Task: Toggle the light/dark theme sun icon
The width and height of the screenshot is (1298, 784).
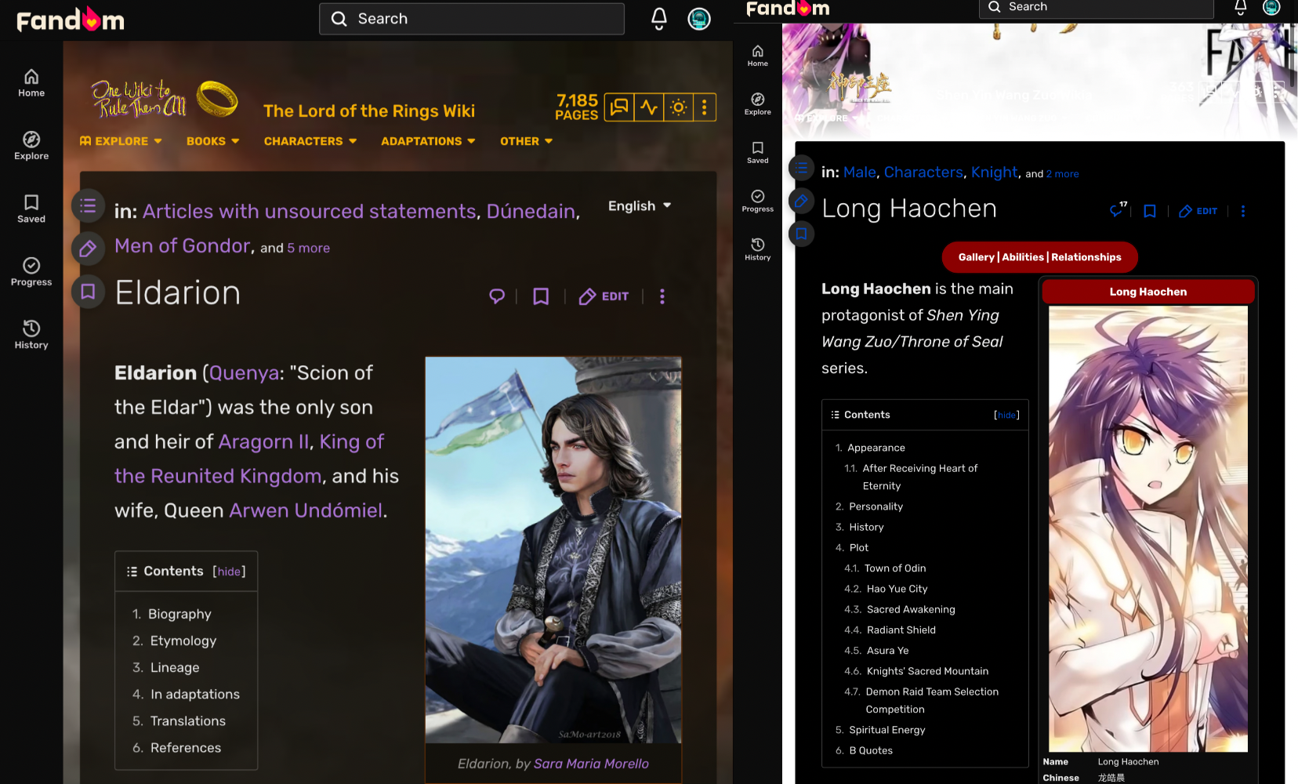Action: point(679,107)
